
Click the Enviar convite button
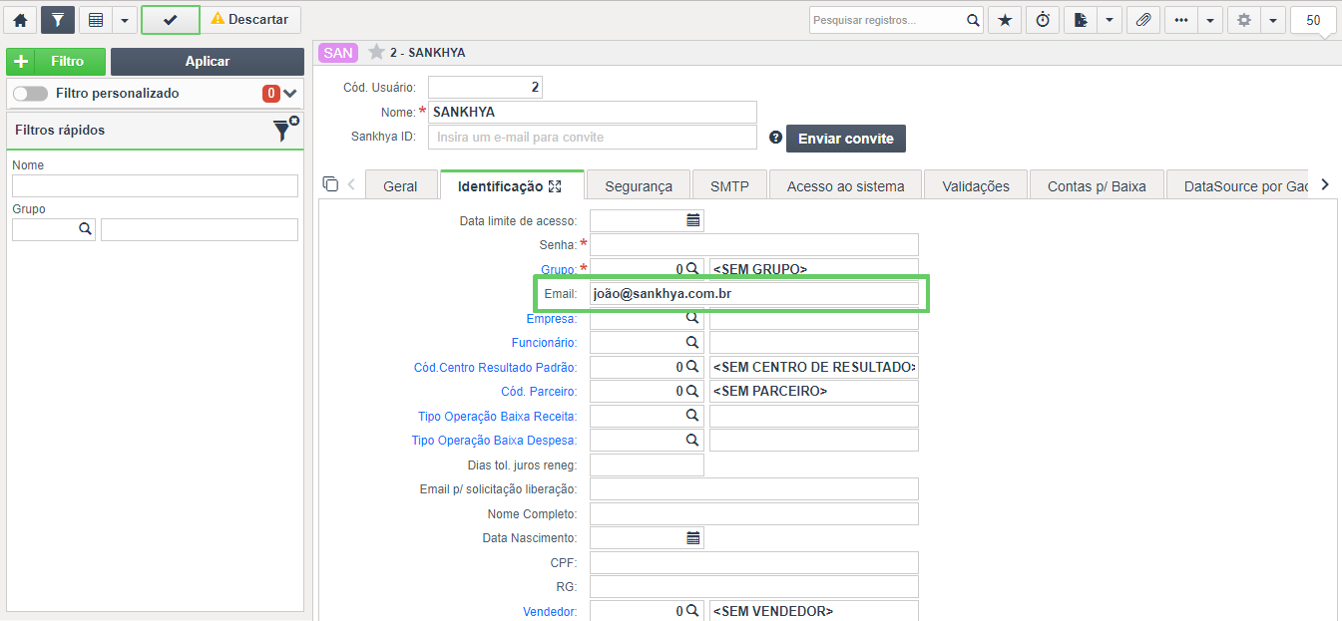click(x=846, y=139)
